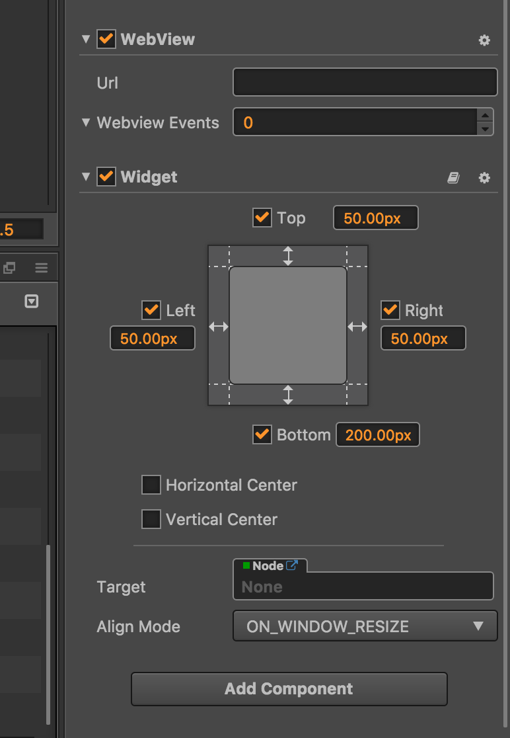The image size is (510, 738).
Task: Open the Align Mode dropdown
Action: [x=365, y=626]
